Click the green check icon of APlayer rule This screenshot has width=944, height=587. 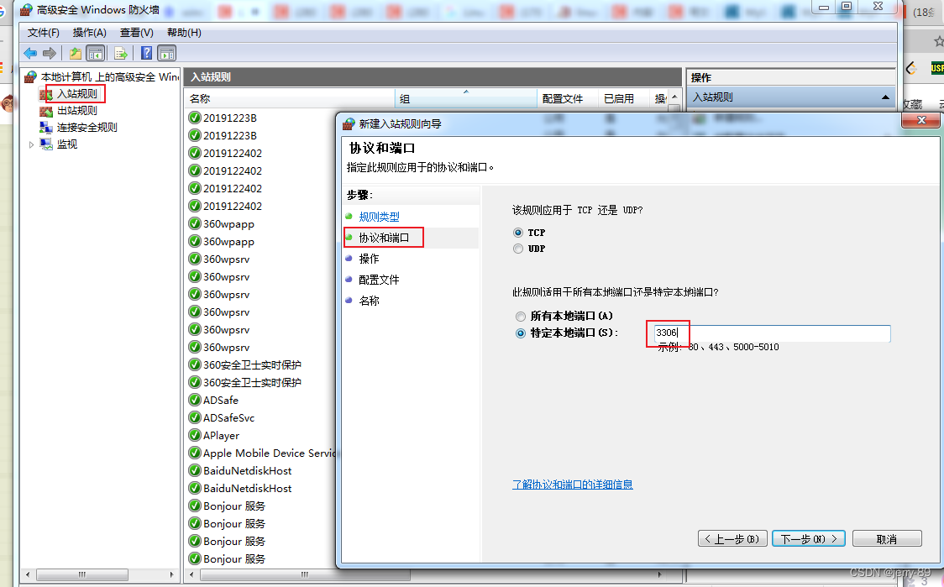[195, 435]
